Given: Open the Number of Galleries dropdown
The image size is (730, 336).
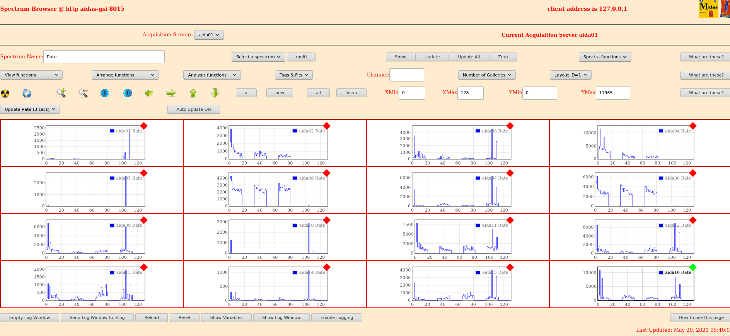Looking at the screenshot, I should 486,75.
